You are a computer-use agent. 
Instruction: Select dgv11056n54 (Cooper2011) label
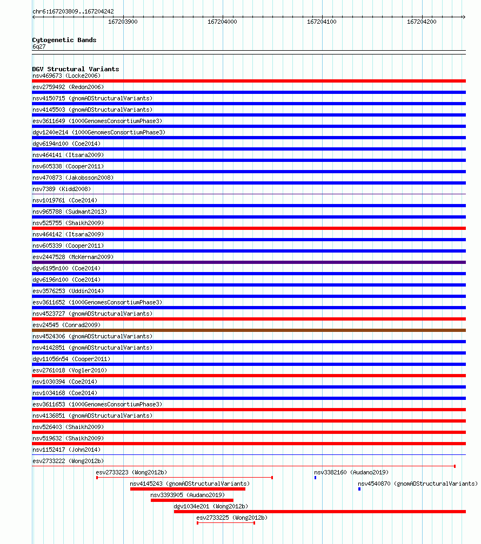71,359
